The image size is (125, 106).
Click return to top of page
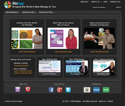coord(13,101)
